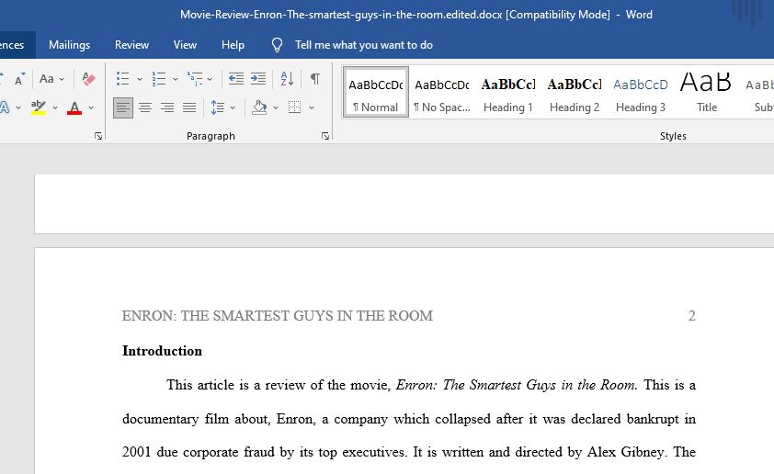Open Borders dropdown arrow

(x=312, y=107)
